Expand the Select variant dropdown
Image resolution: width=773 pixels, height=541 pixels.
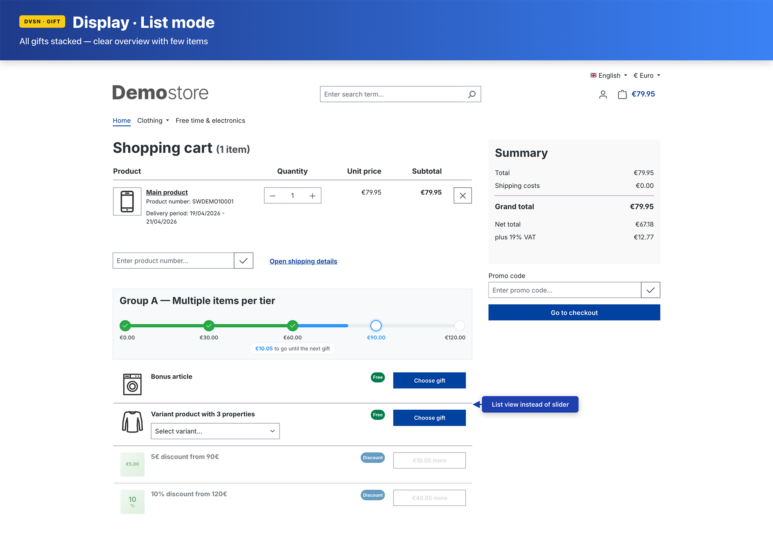[215, 431]
